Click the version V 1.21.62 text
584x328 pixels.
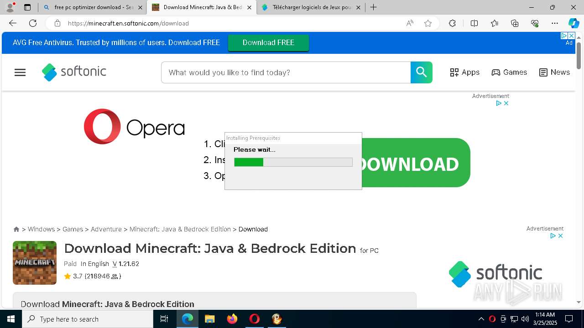coord(125,264)
